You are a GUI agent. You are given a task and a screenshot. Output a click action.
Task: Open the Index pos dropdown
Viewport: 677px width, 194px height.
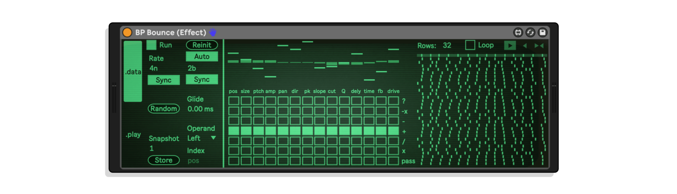pos(194,161)
